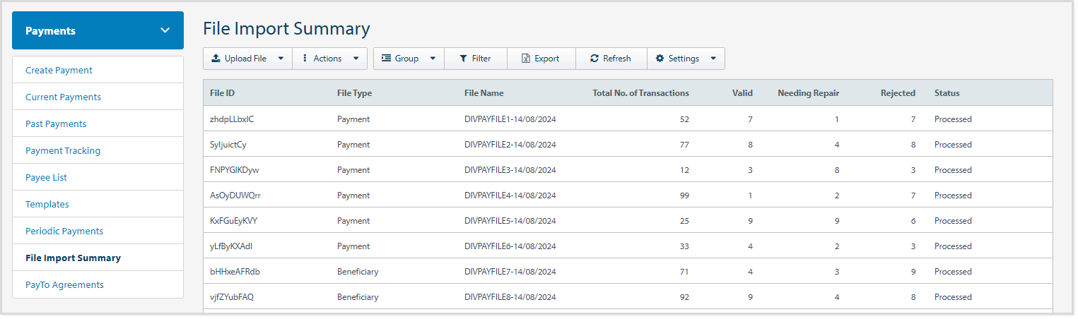This screenshot has width=1078, height=319.
Task: Select PayTo Agreements menu item
Action: [64, 285]
